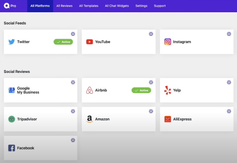
Task: Open Settings in top navigation
Action: (141, 6)
